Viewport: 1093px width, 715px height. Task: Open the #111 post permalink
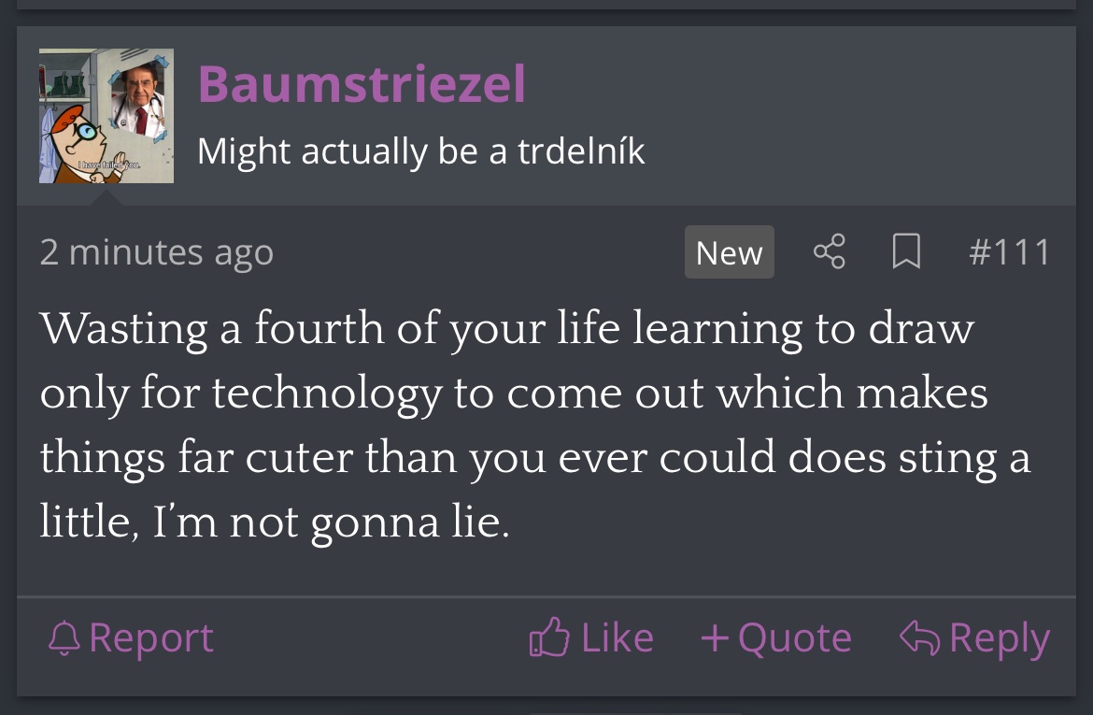point(1009,252)
